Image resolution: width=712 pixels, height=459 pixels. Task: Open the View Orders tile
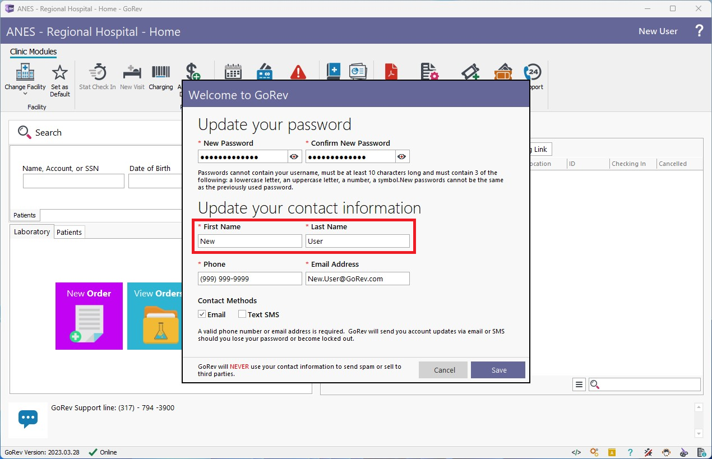[155, 316]
